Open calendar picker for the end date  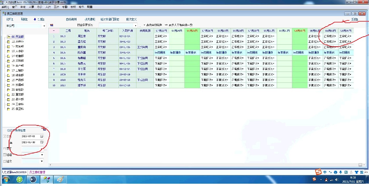click(x=42, y=142)
